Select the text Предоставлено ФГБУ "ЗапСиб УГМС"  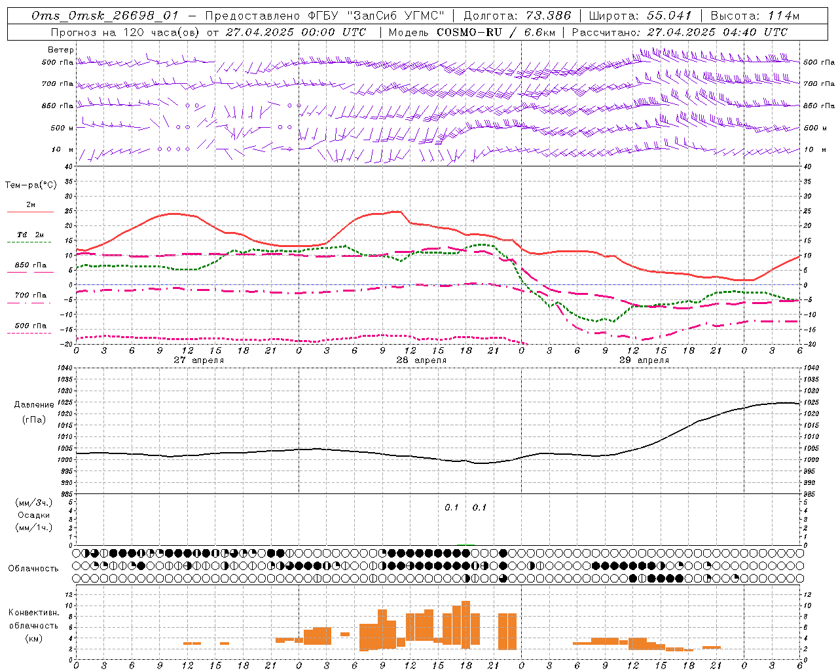click(x=325, y=16)
